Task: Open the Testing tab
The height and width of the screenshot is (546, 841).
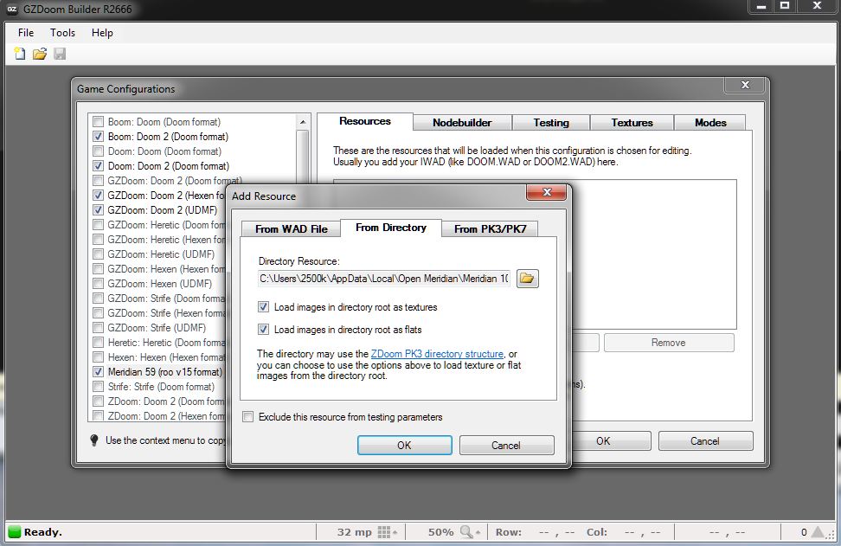Action: (x=551, y=123)
